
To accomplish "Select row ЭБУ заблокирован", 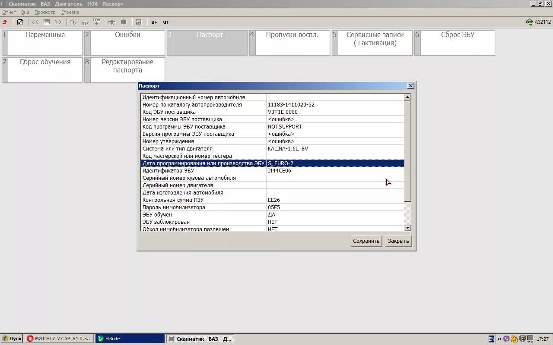I will (x=273, y=222).
